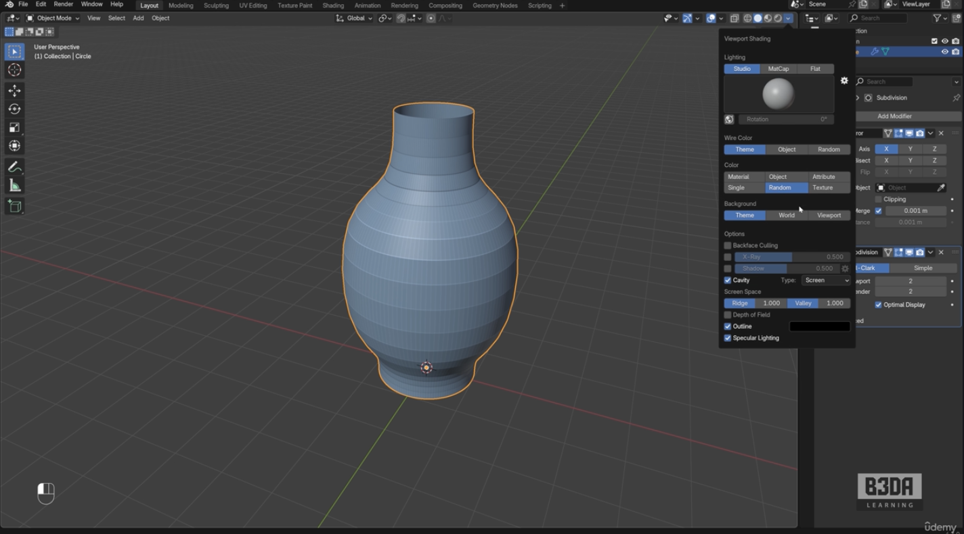The width and height of the screenshot is (964, 534).
Task: Select the 3D Cursor tool
Action: tap(14, 70)
